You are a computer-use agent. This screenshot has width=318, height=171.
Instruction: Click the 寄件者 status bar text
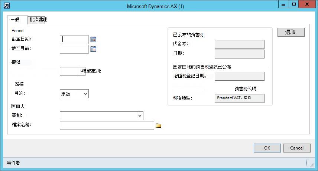13,163
